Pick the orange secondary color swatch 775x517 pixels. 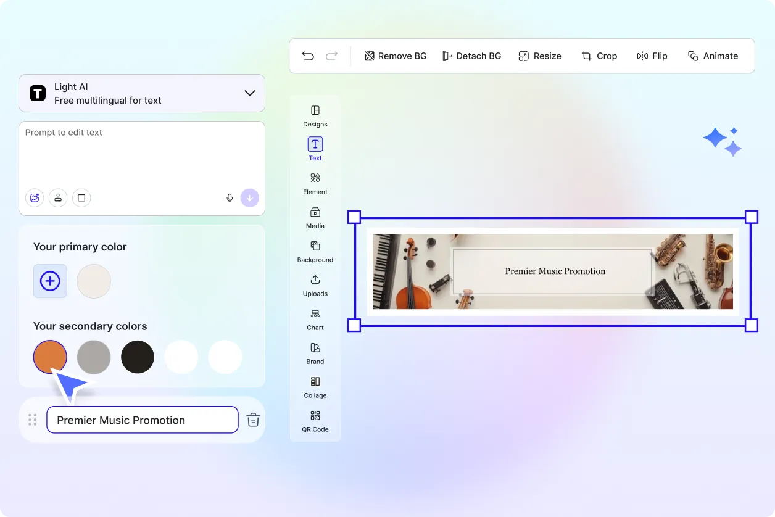click(x=50, y=357)
